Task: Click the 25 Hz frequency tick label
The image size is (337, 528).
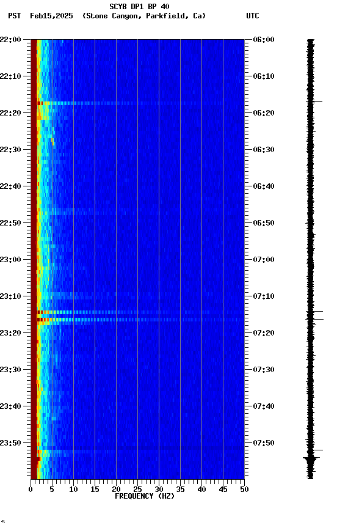Action: [137, 490]
